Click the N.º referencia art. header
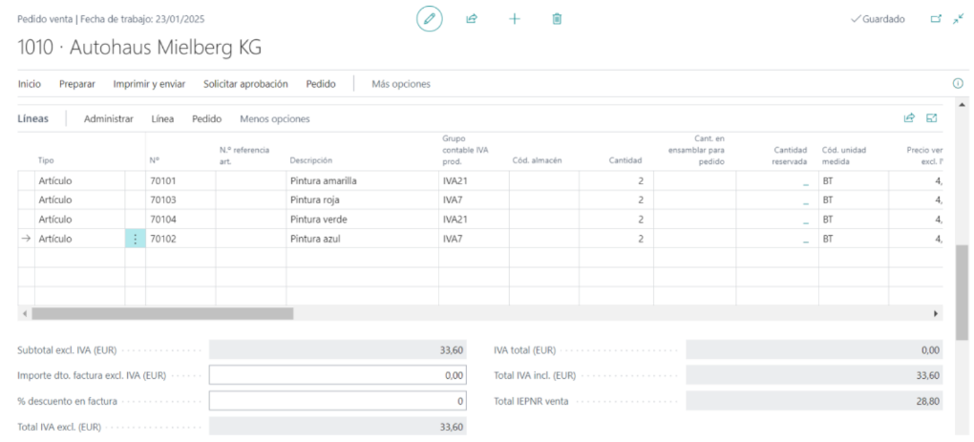This screenshot has width=974, height=442. tap(244, 156)
